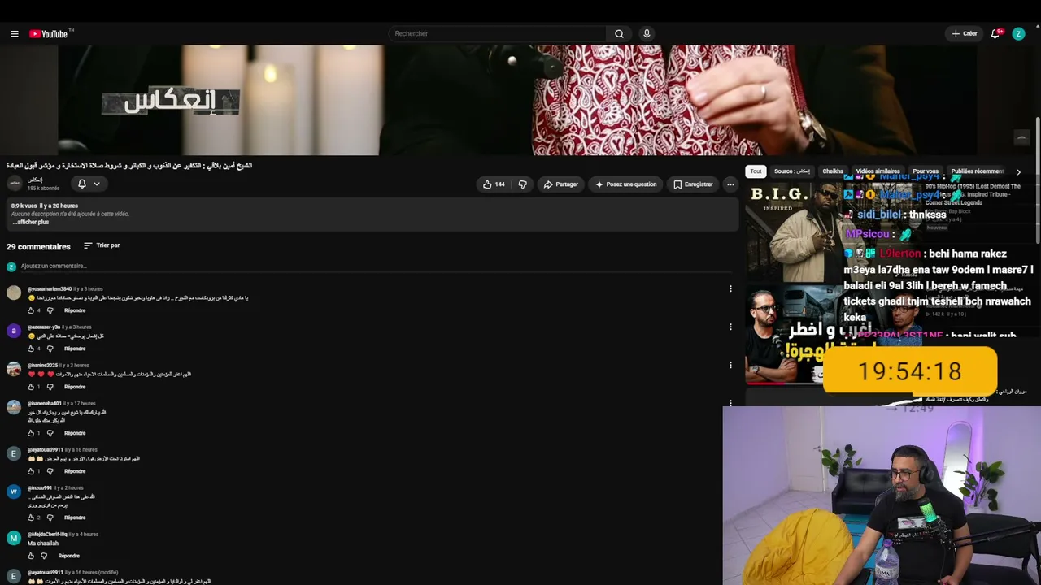Open @inzou991's blue W avatar
The height and width of the screenshot is (585, 1041).
14,492
